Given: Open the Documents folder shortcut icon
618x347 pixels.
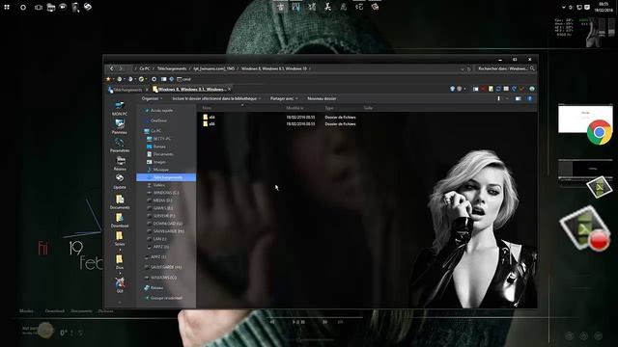Looking at the screenshot, I should pyautogui.click(x=120, y=201).
